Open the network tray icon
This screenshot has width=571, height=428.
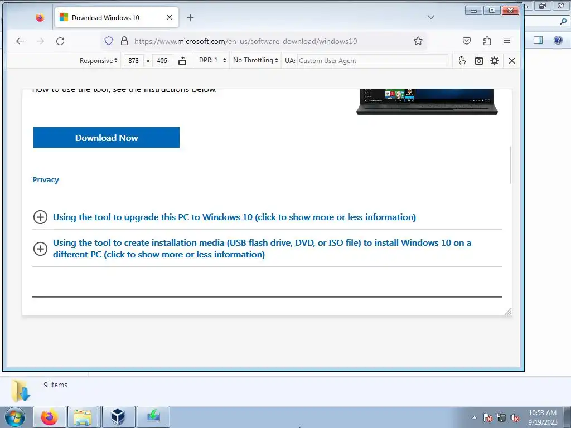click(x=501, y=417)
